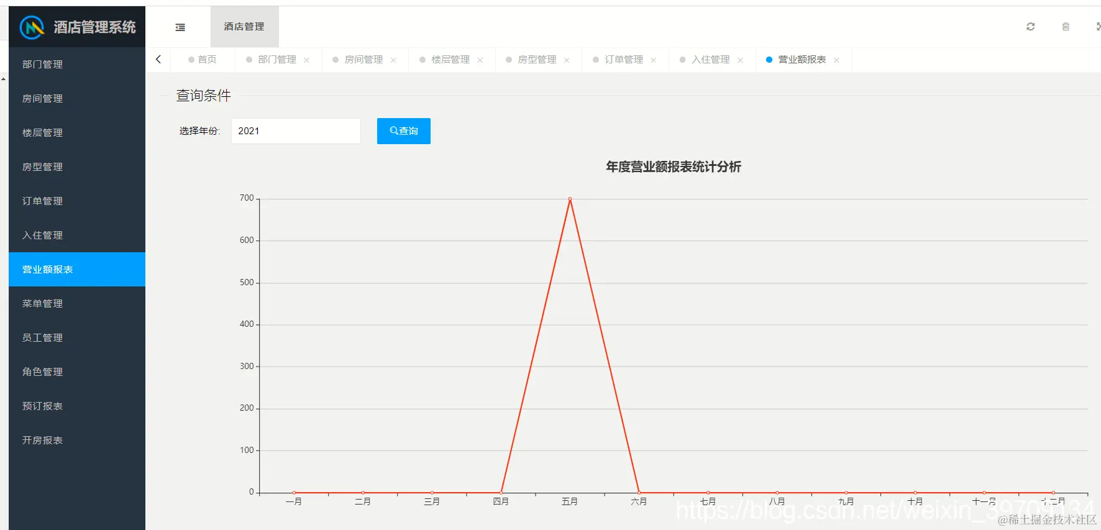The height and width of the screenshot is (530, 1101).
Task: Close the 楼层管理 tab
Action: tap(480, 60)
